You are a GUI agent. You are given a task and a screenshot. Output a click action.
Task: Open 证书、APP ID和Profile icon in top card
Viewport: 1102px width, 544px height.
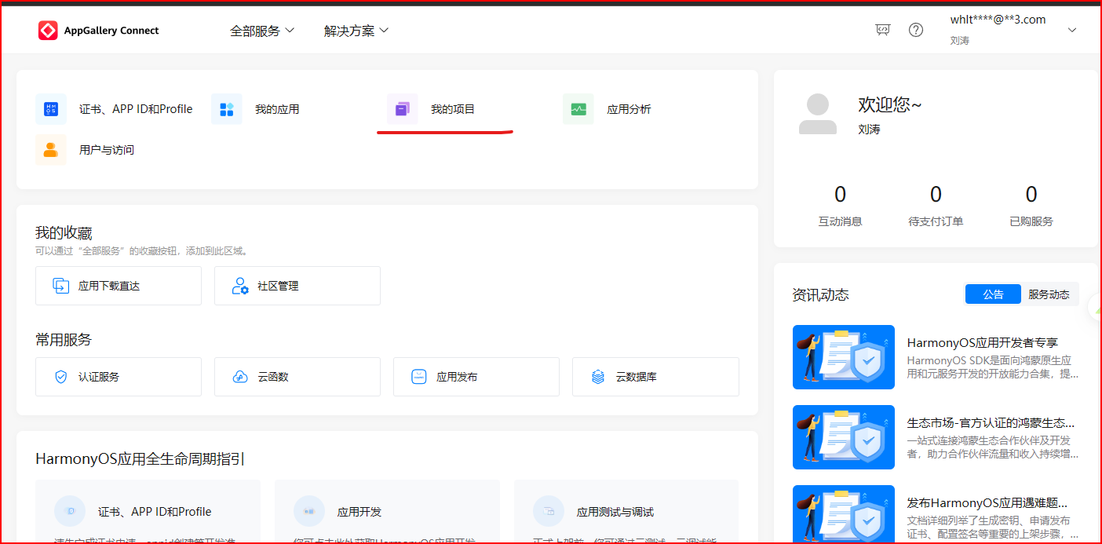(x=51, y=109)
